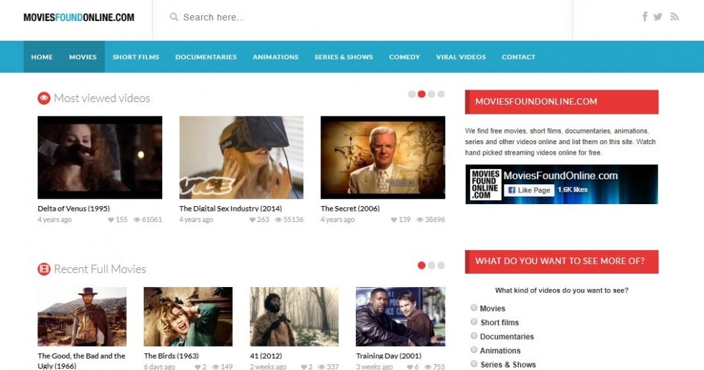704x370 pixels.
Task: Click the search magnifier icon
Action: 174,17
